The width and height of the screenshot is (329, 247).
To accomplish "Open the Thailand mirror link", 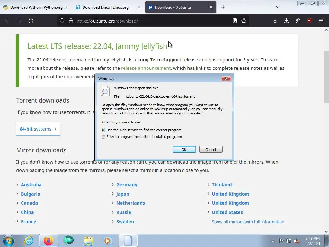I will 222,185.
